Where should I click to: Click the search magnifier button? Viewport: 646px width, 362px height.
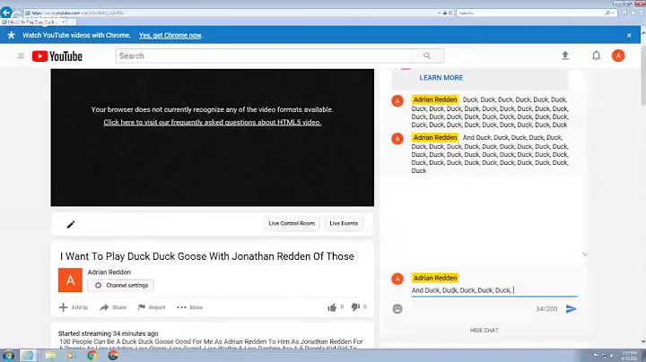pyautogui.click(x=427, y=56)
